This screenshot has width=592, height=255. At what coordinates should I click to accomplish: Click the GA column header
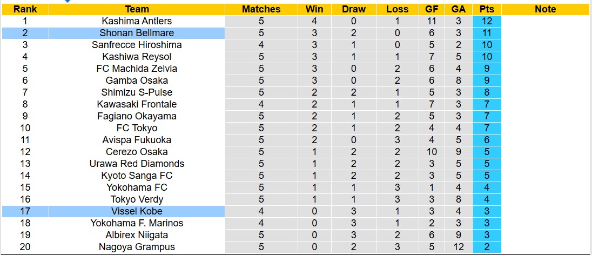coord(459,9)
